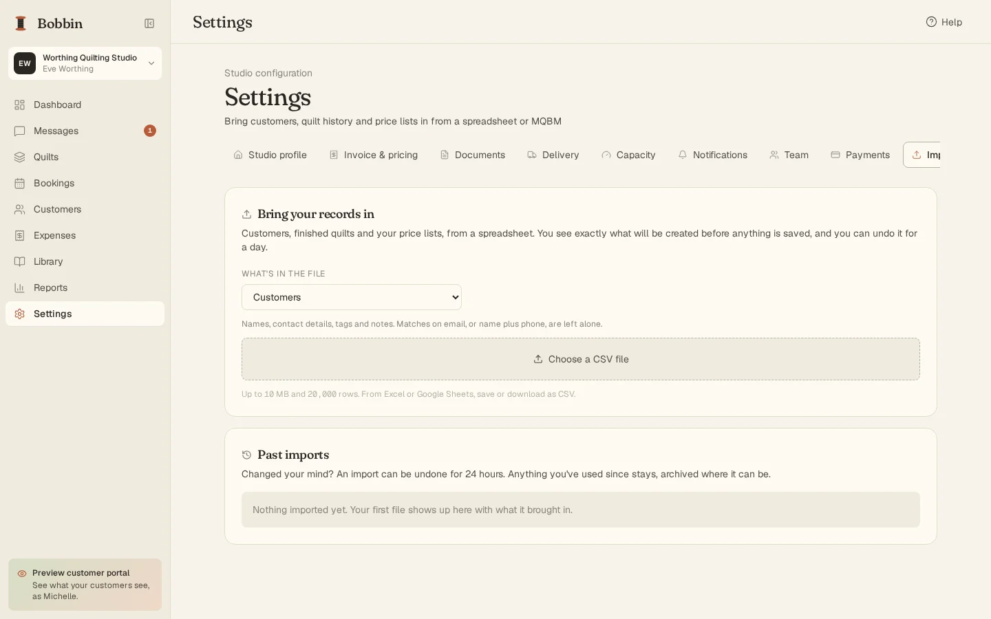991x619 pixels.
Task: Click the Quilts layers icon
Action: (x=20, y=157)
